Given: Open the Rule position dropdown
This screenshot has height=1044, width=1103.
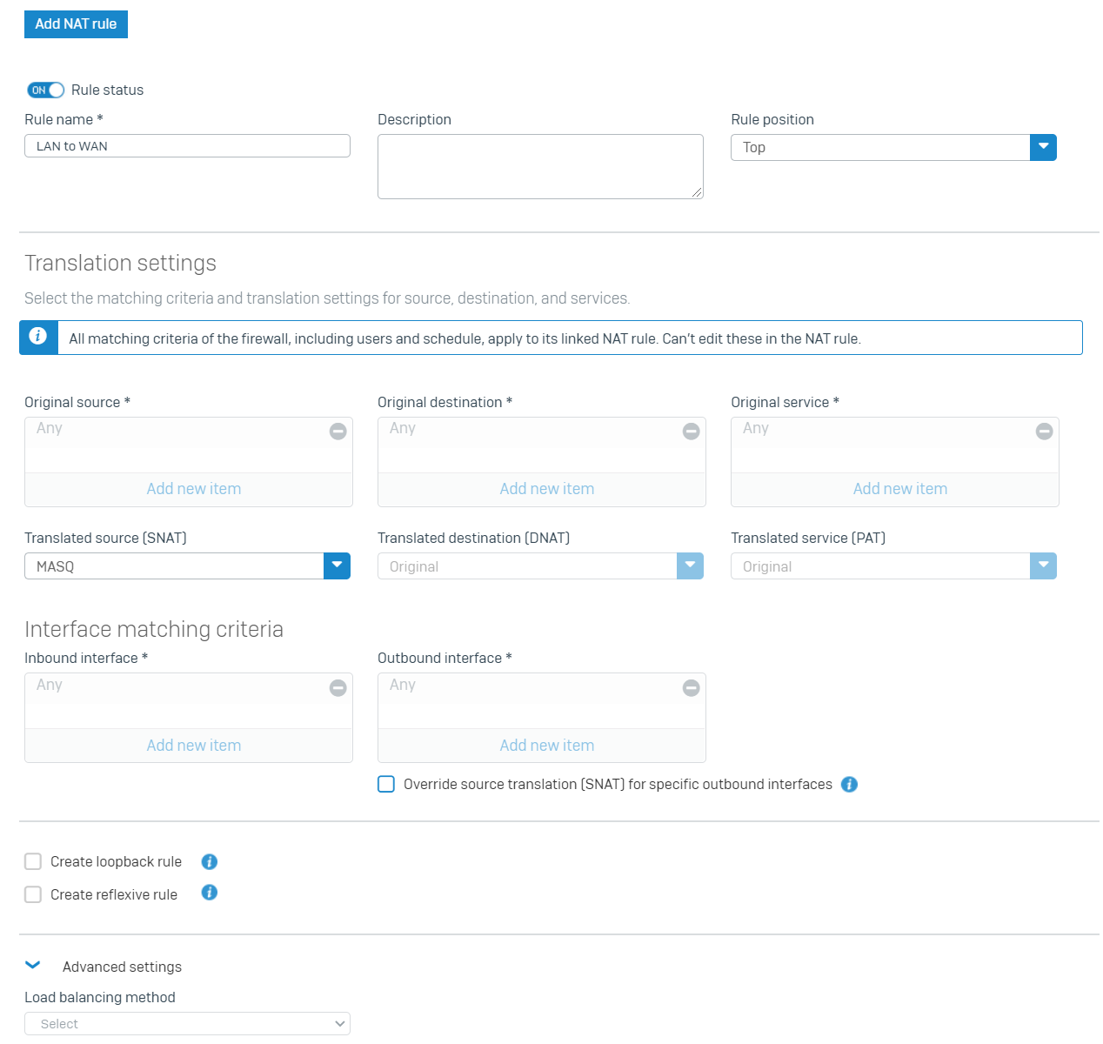Looking at the screenshot, I should coord(893,147).
